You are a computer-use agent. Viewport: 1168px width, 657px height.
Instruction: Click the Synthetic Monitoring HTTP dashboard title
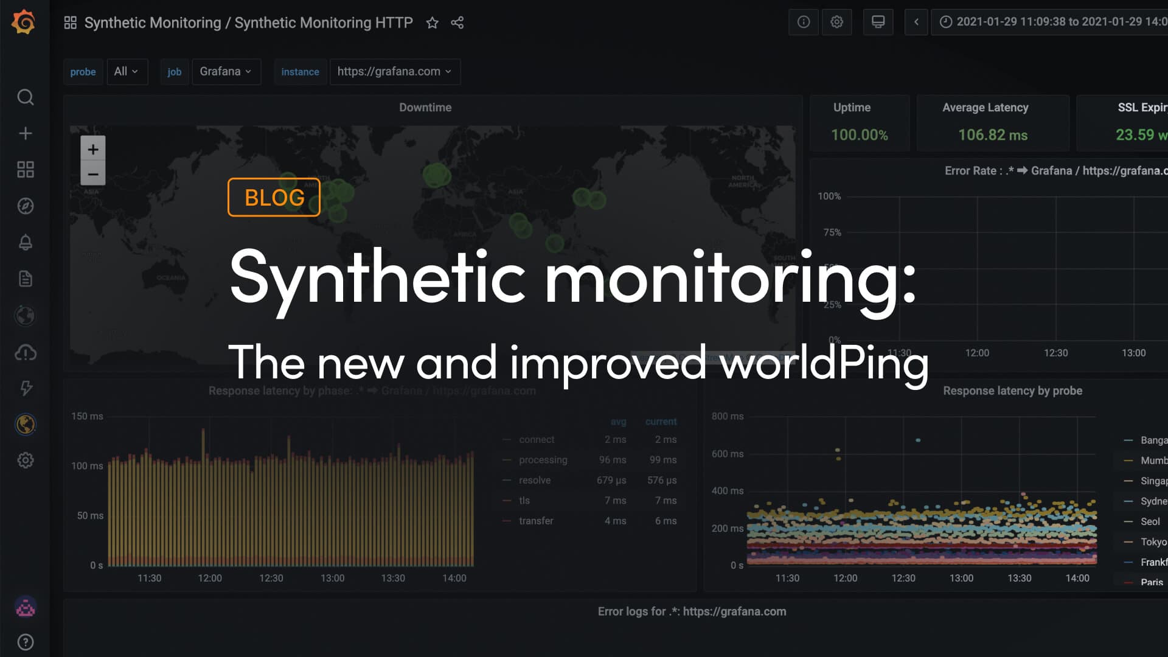pos(324,23)
